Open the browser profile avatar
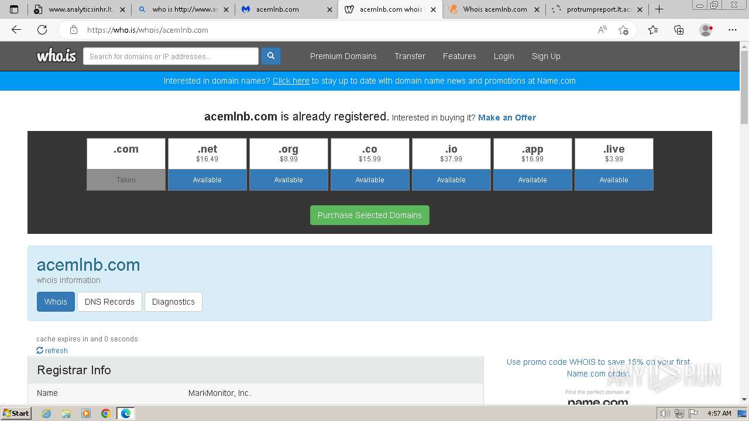 tap(706, 30)
